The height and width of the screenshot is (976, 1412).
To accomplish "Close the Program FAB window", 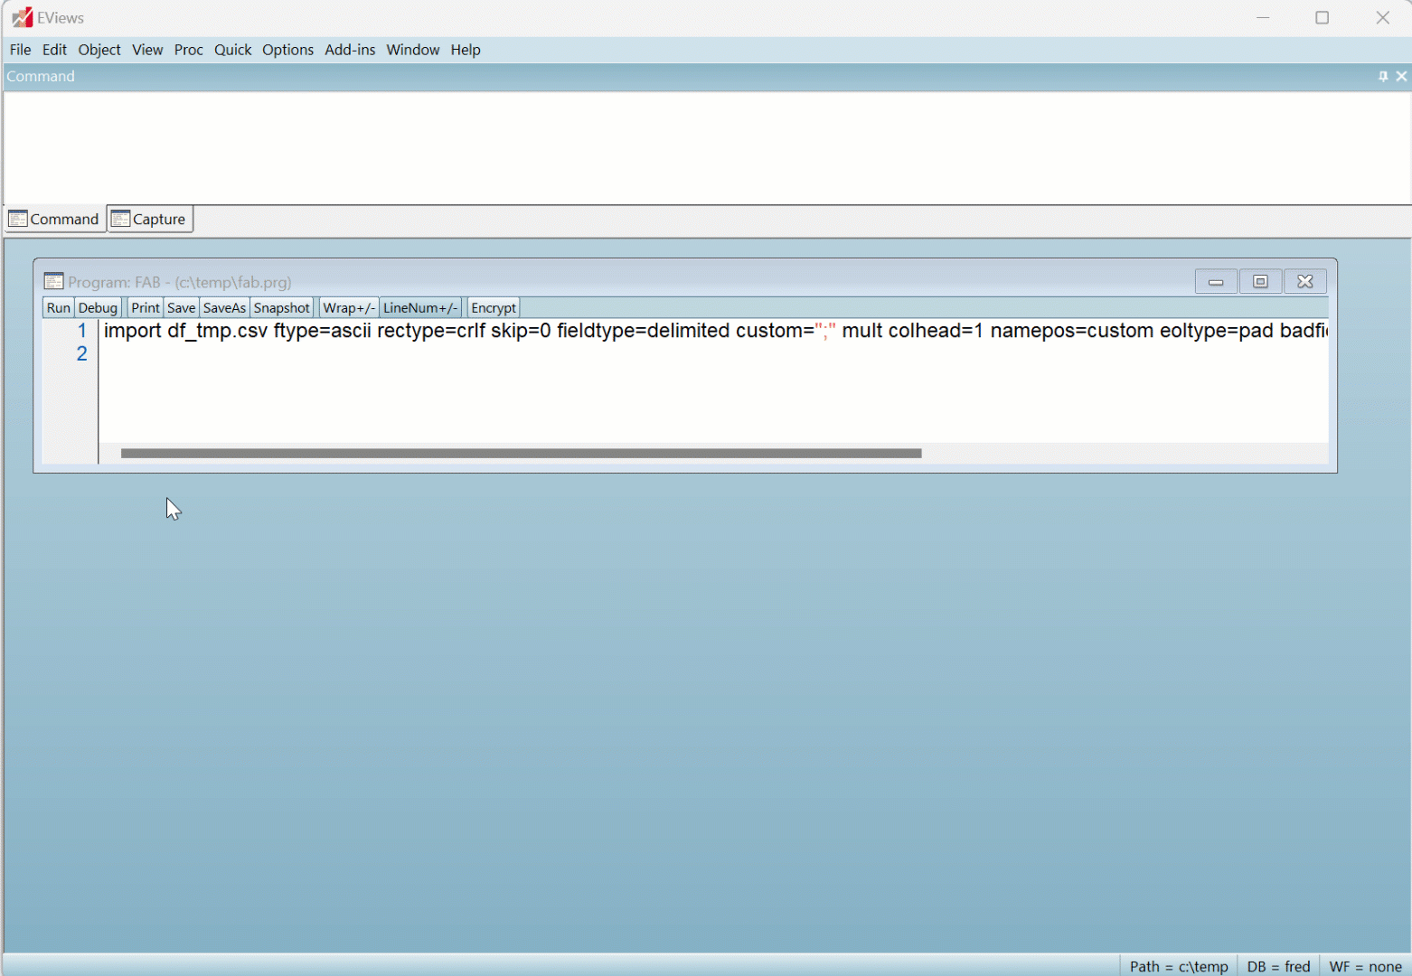I will (x=1304, y=282).
